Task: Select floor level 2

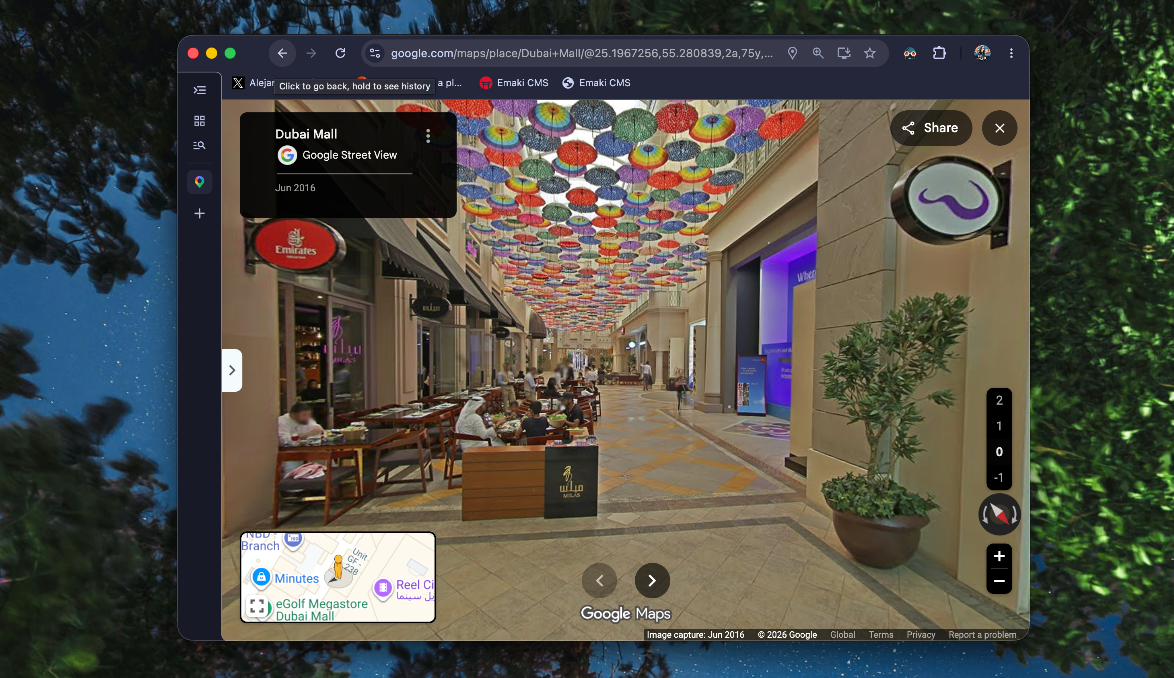Action: [x=999, y=400]
